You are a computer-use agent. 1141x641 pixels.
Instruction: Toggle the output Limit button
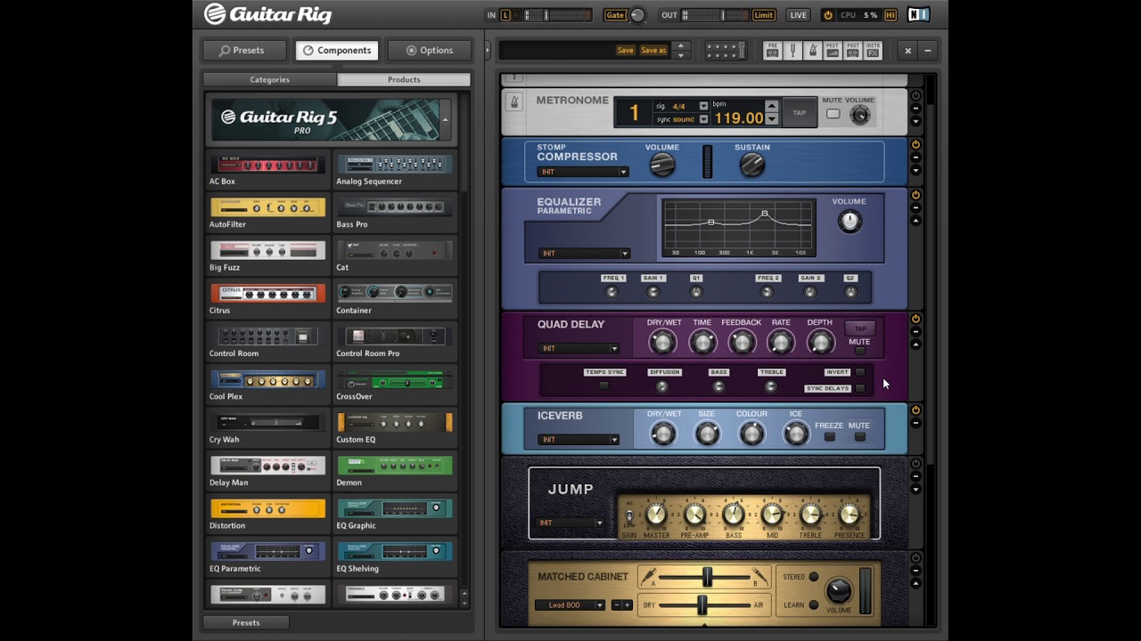click(764, 15)
